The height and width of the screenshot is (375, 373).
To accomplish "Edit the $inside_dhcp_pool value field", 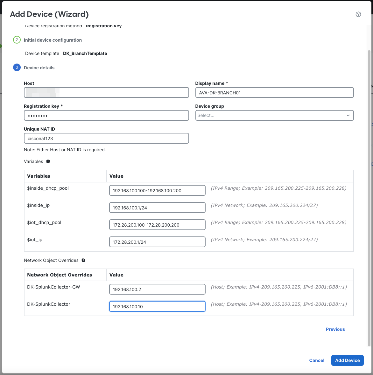I will (x=157, y=190).
